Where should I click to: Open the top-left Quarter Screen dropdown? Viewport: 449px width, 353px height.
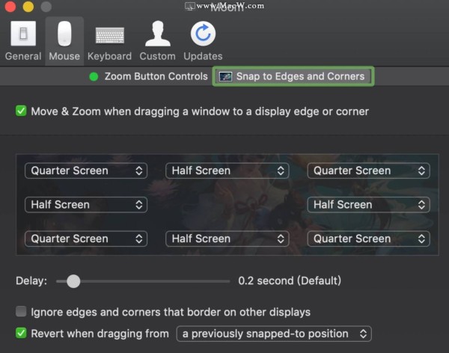click(86, 171)
